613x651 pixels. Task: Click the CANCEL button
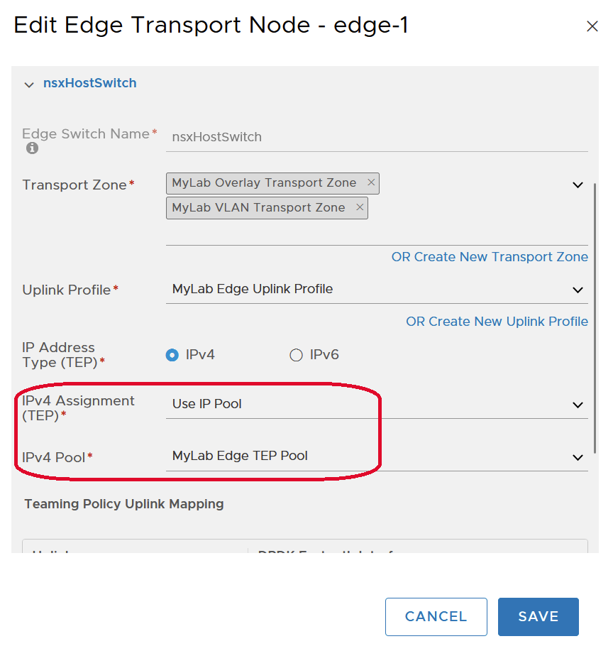436,617
